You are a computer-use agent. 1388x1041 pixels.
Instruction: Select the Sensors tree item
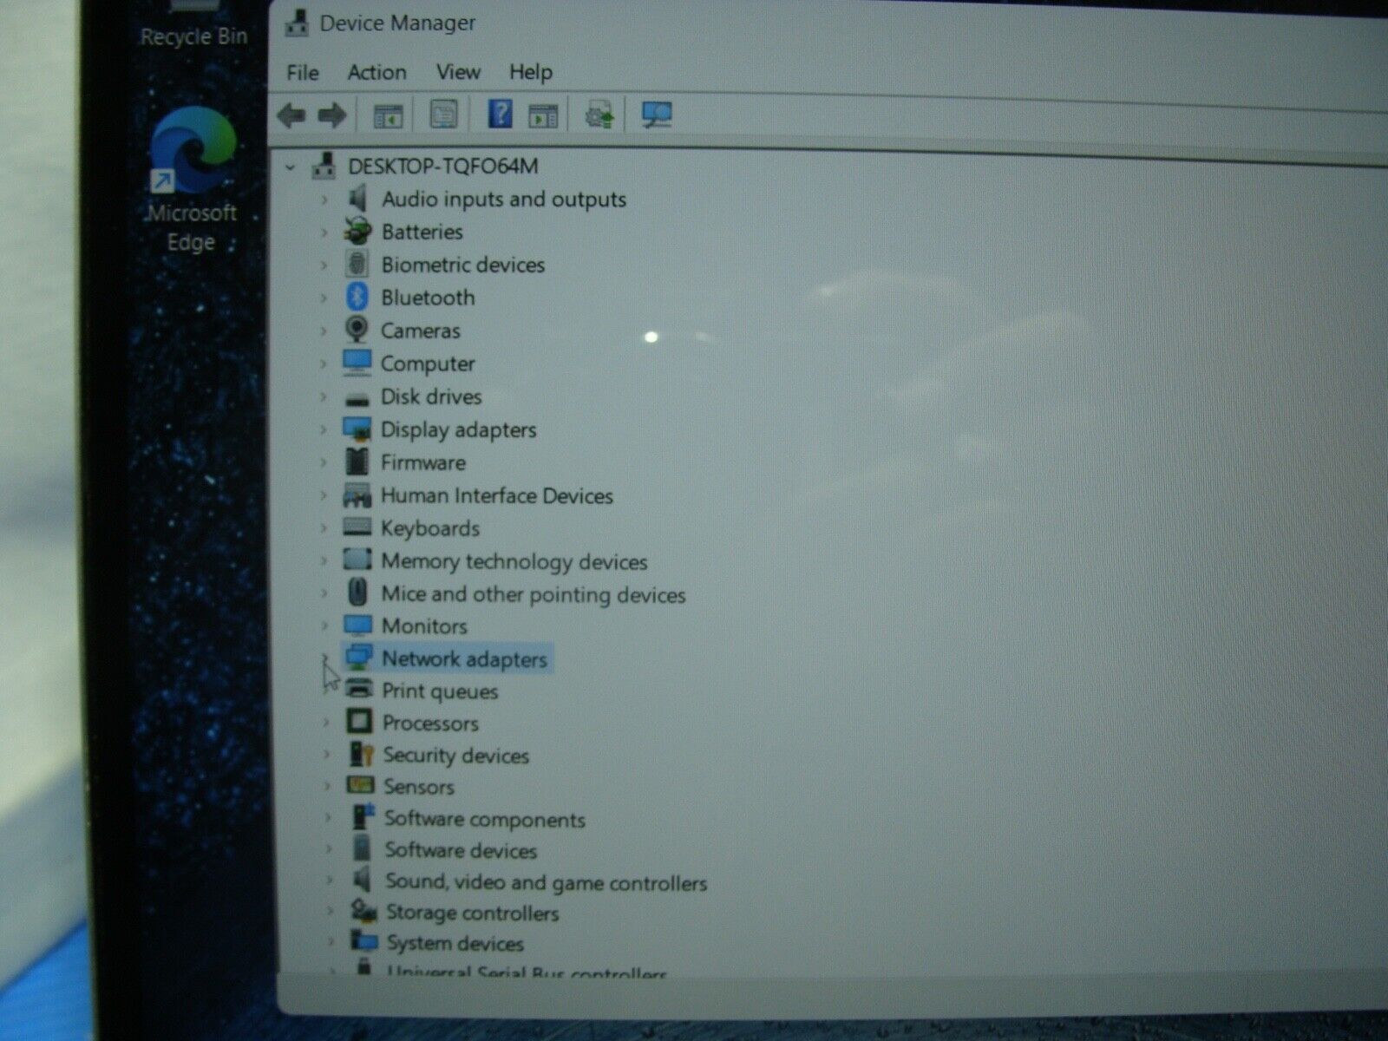419,787
